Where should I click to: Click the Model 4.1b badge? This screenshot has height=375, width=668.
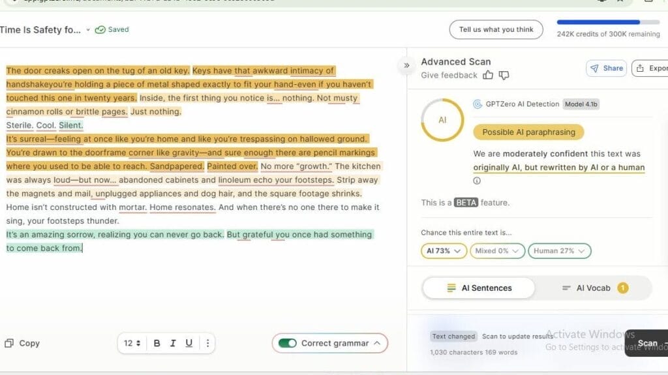click(581, 104)
